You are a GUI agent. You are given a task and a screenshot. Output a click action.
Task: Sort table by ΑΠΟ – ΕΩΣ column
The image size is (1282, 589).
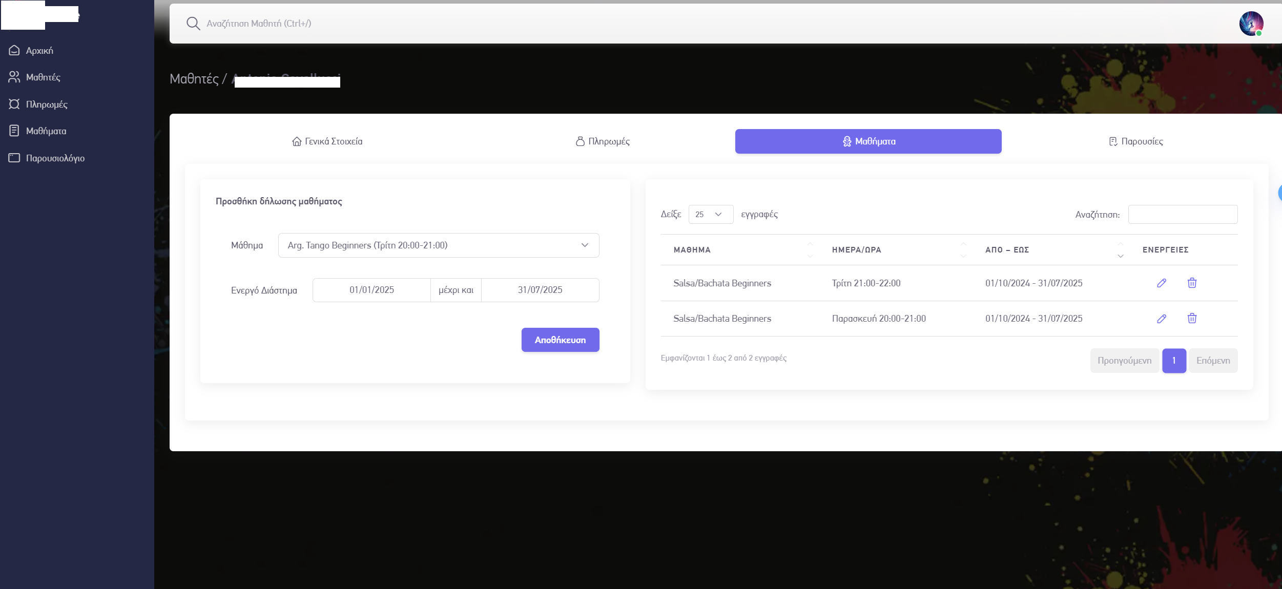click(x=1007, y=250)
